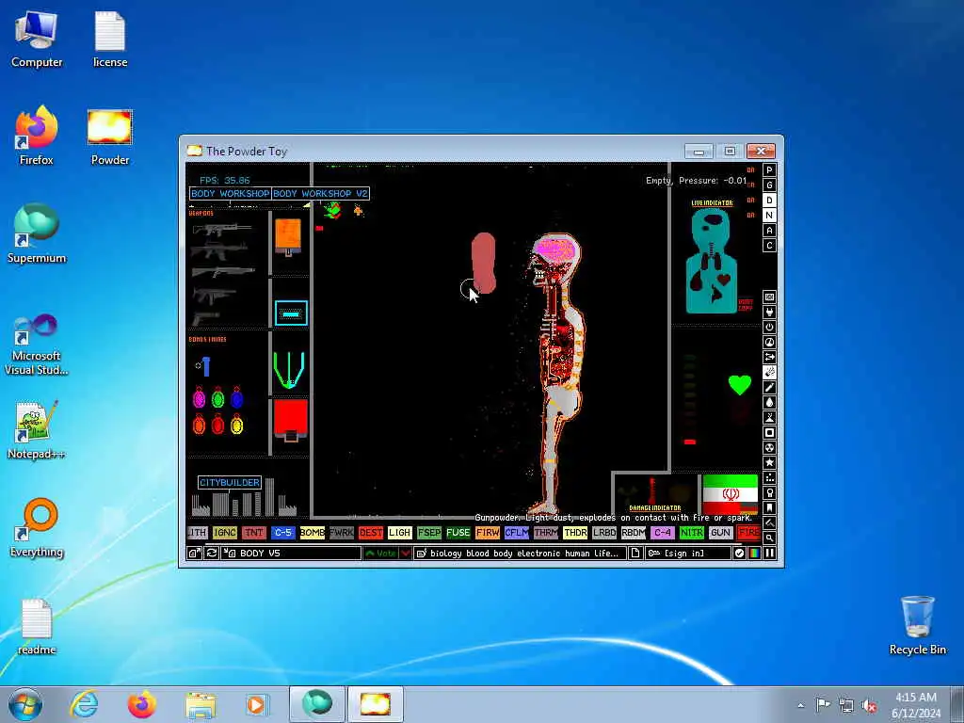The width and height of the screenshot is (964, 723).
Task: Open the Liquids category droplet icon
Action: tap(769, 403)
